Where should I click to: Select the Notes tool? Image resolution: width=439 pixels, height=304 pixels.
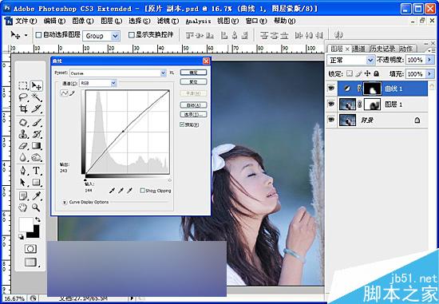pyautogui.click(x=23, y=196)
